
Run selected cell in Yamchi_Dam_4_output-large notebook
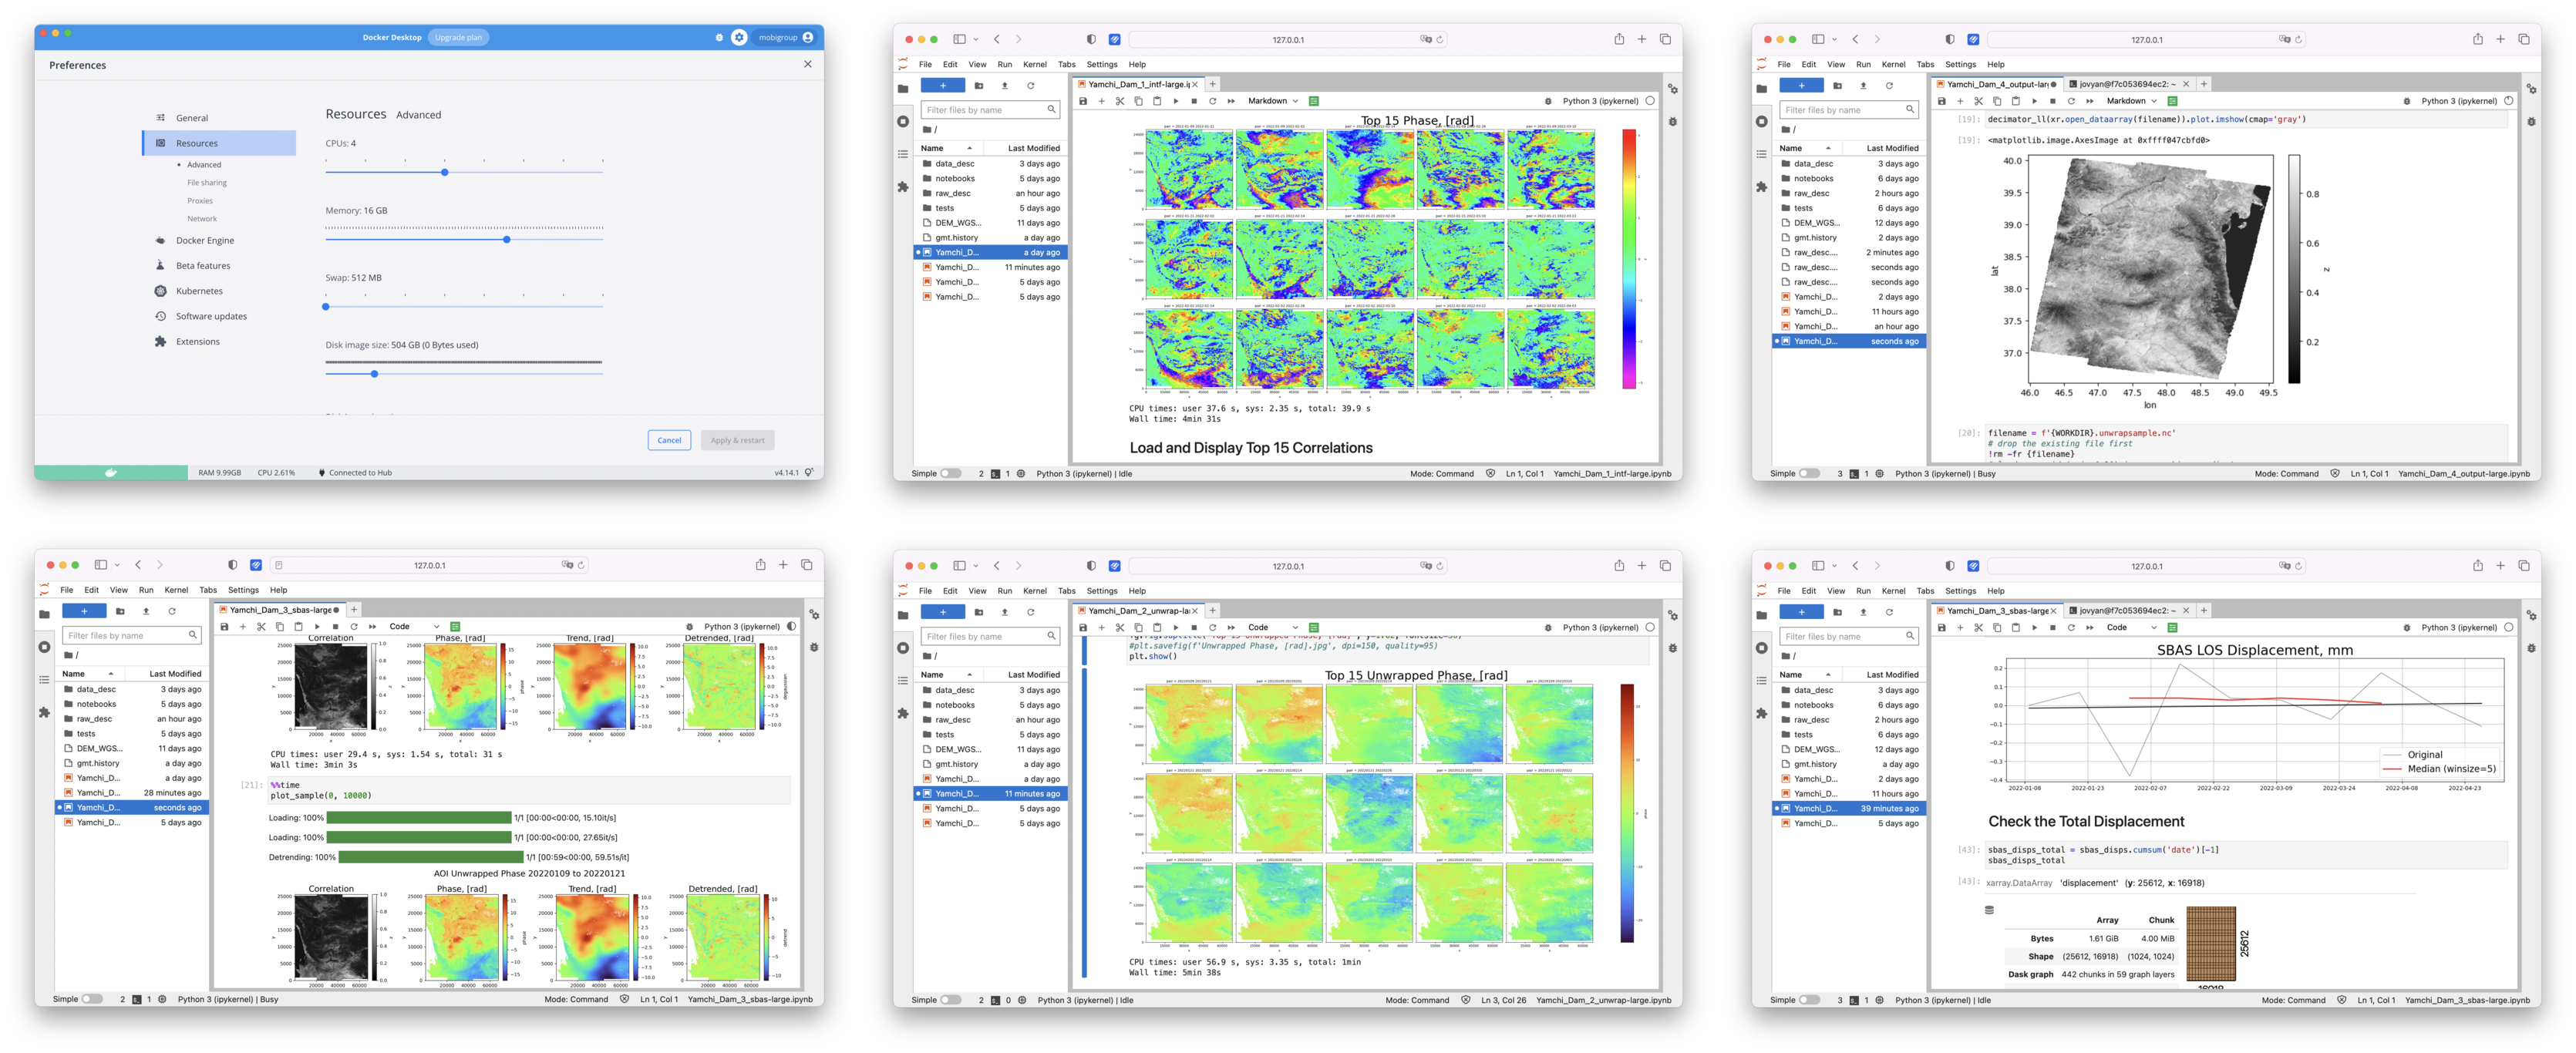click(x=2034, y=101)
